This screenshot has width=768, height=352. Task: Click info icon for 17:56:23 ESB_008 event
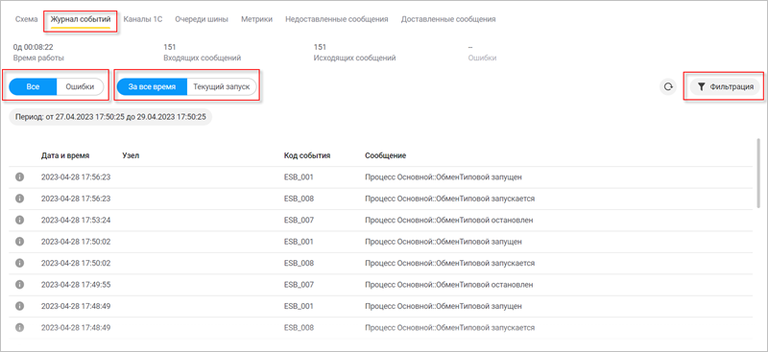[x=19, y=199]
